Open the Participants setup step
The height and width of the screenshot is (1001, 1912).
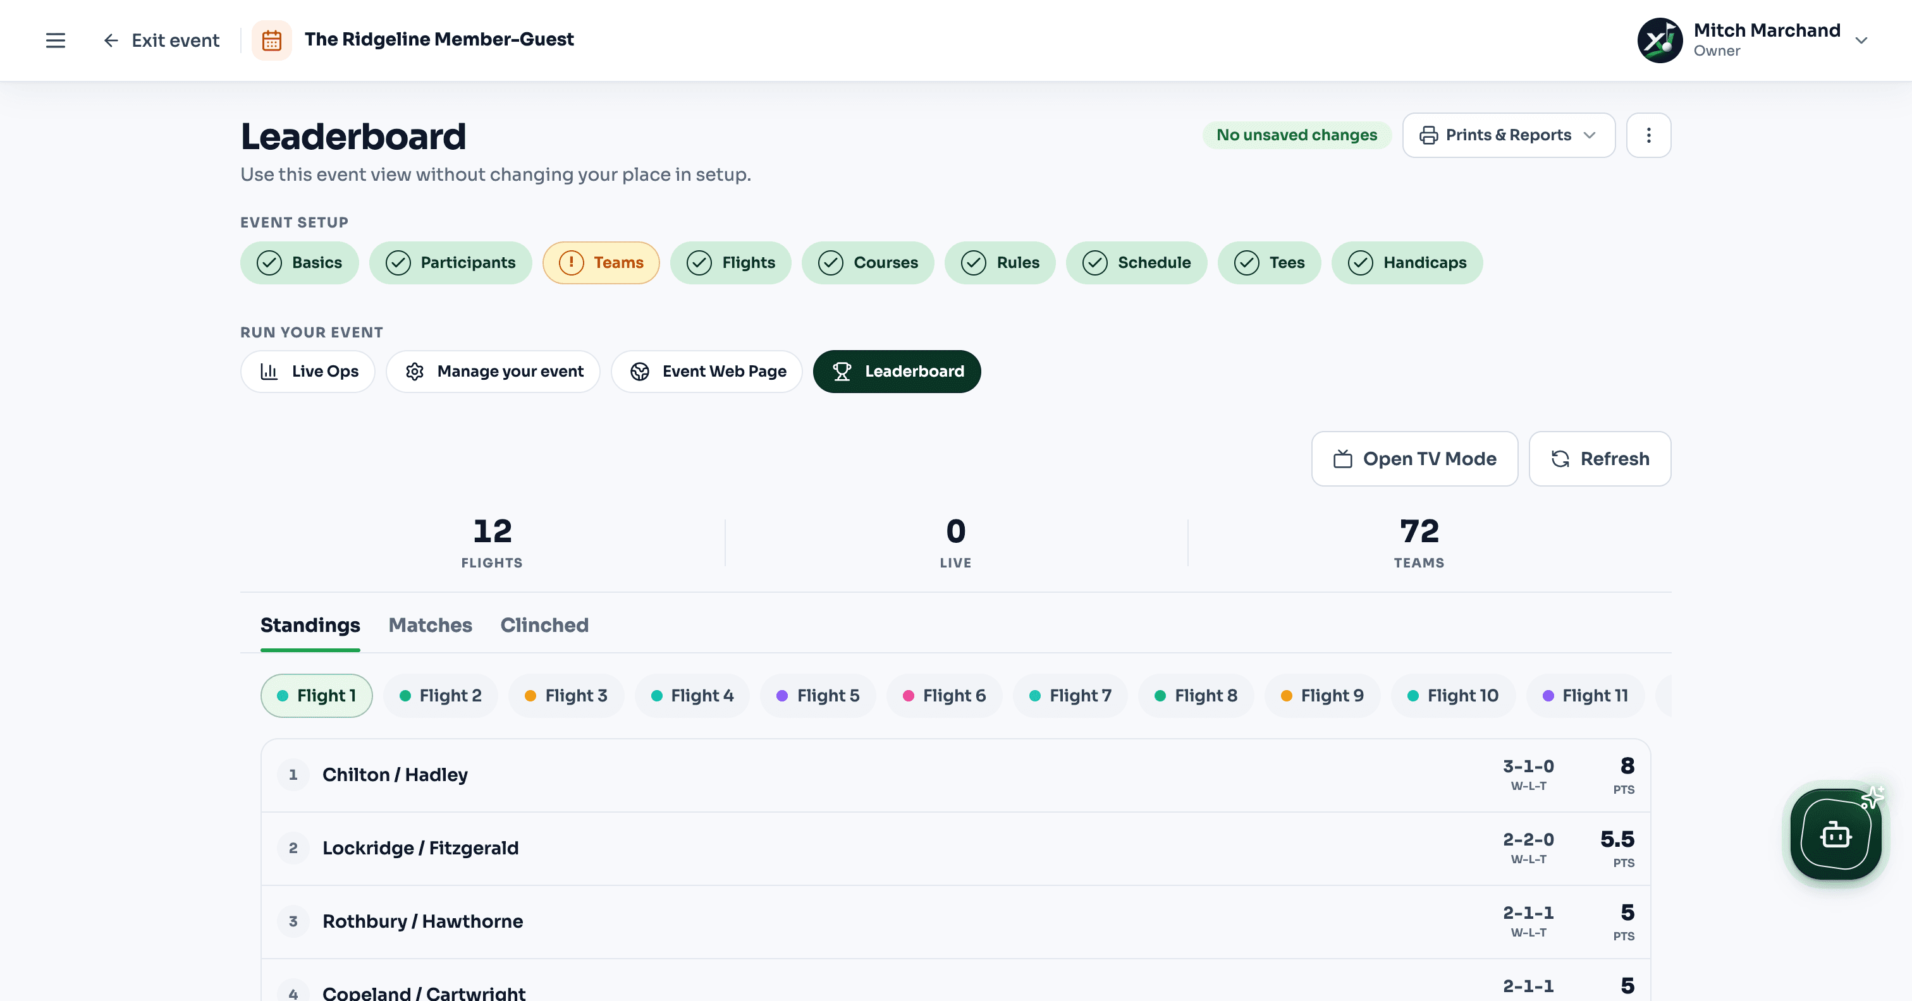(451, 263)
